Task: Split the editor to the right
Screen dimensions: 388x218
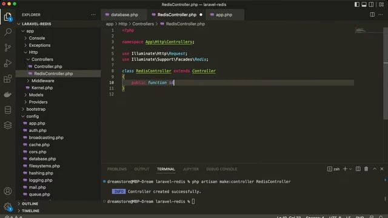Action: point(372,15)
